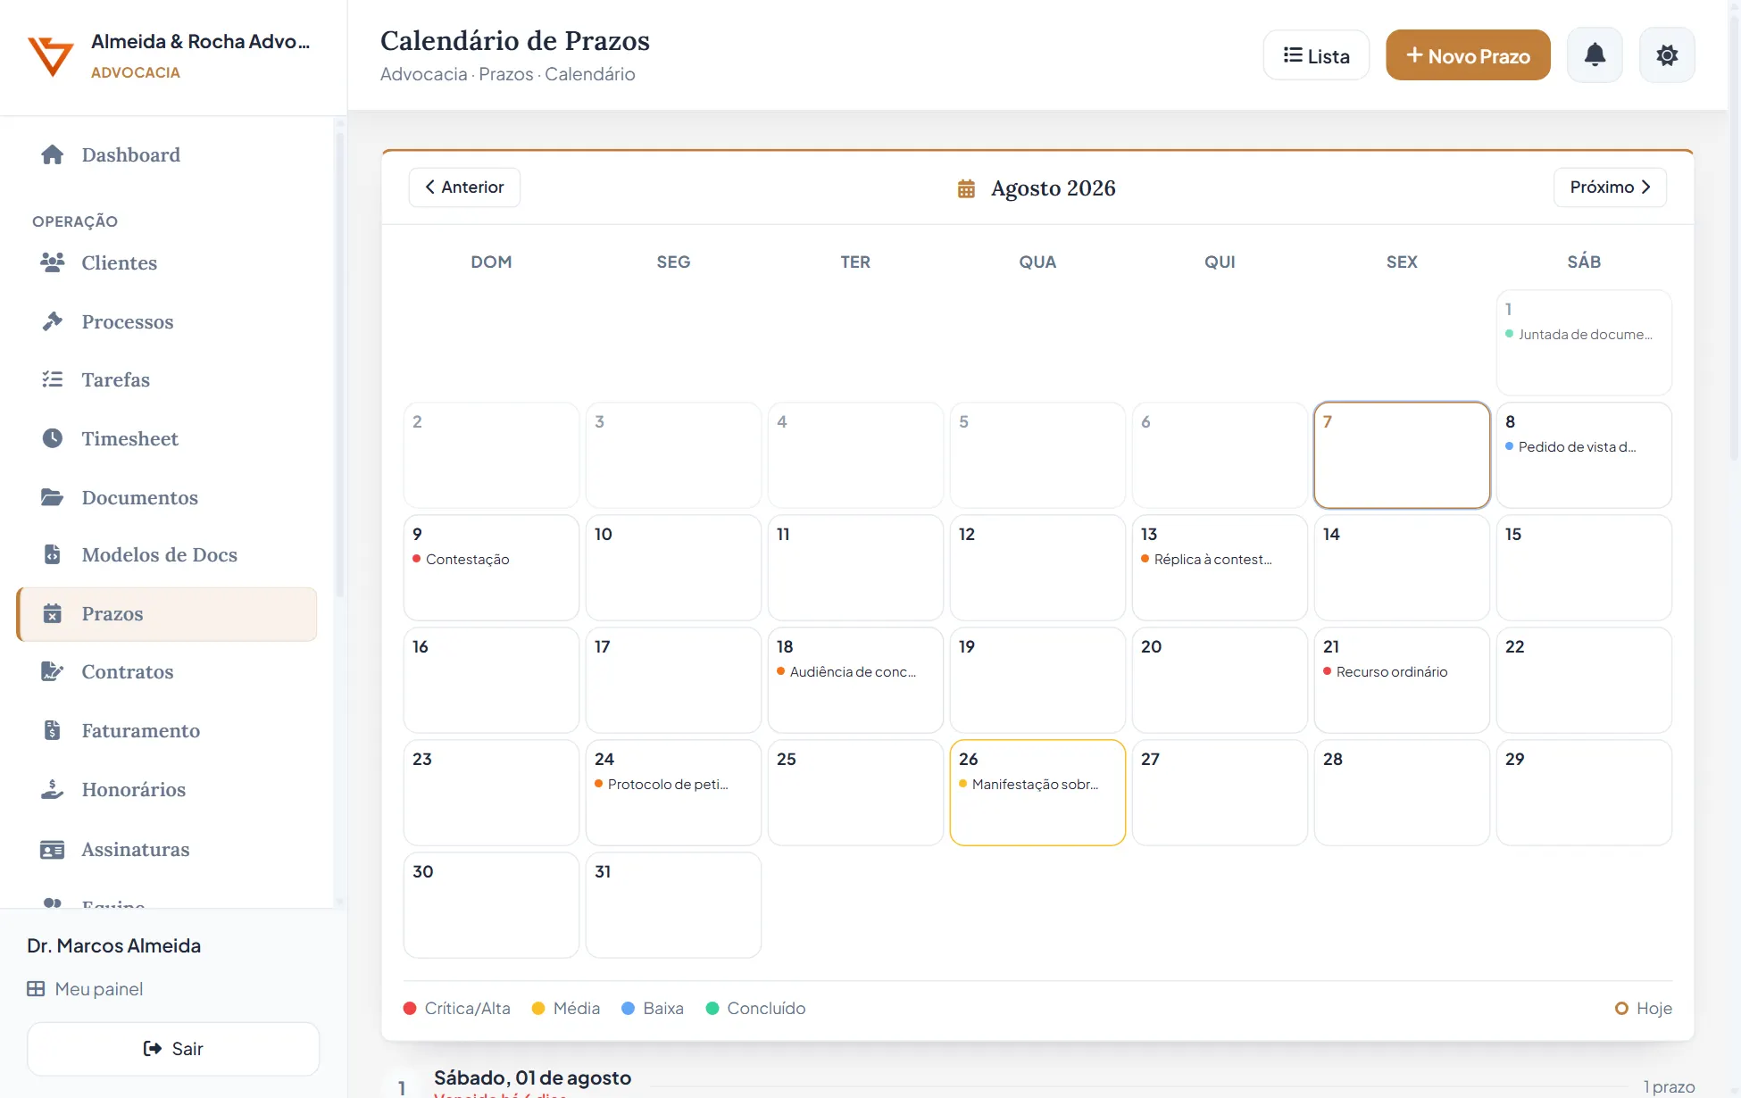The width and height of the screenshot is (1741, 1098).
Task: Click the Faturamento invoice icon
Action: 53,730
